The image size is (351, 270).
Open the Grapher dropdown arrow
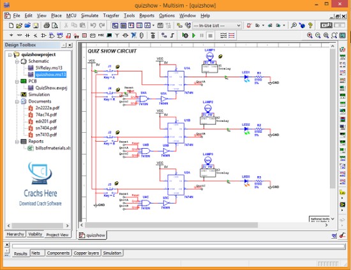tap(153, 26)
